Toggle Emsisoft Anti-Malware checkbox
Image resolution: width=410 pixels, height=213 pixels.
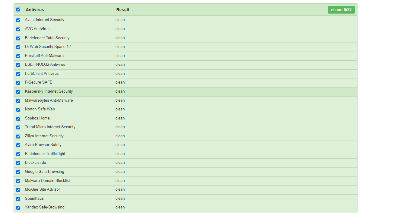pyautogui.click(x=18, y=56)
